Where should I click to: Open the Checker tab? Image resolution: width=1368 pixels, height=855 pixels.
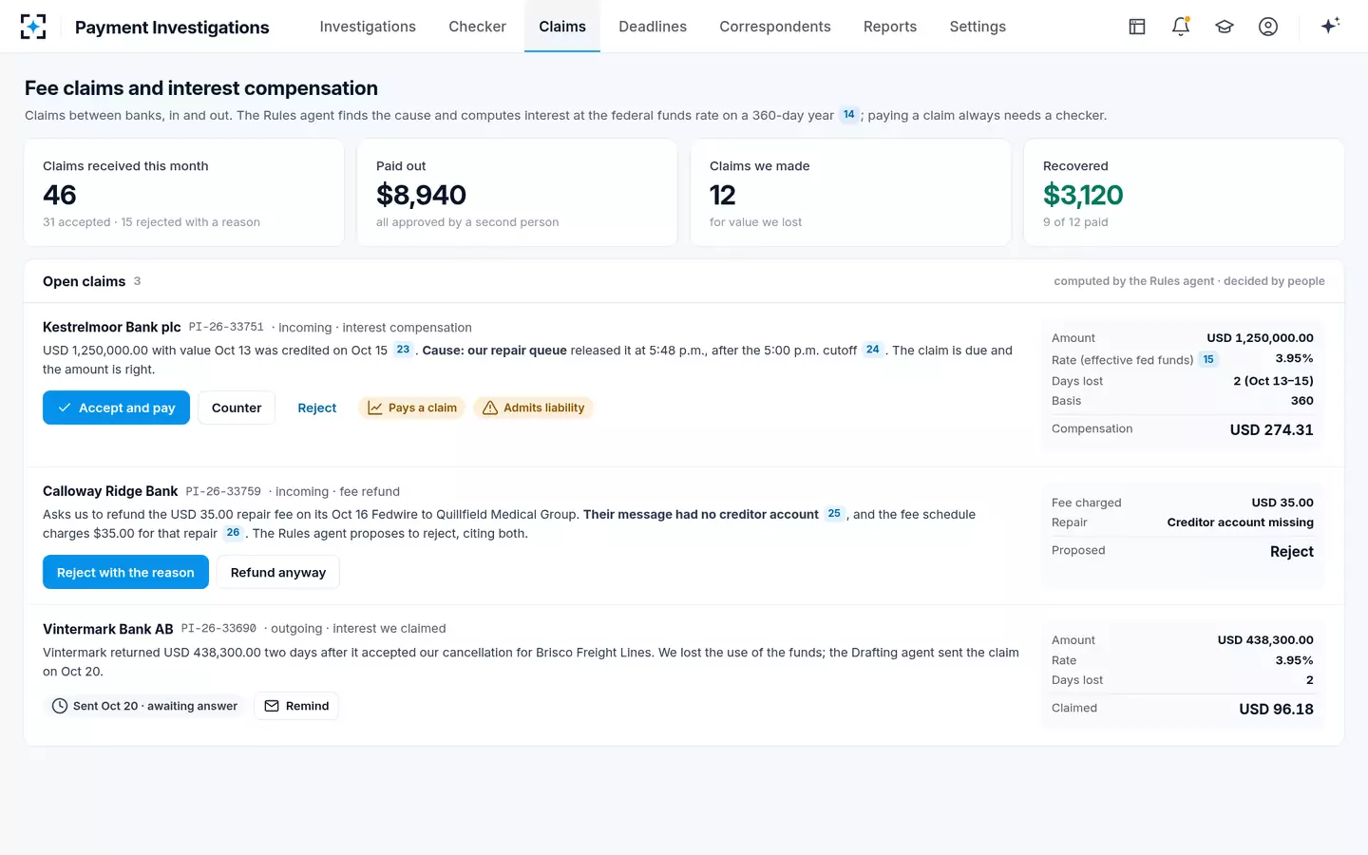point(477,27)
